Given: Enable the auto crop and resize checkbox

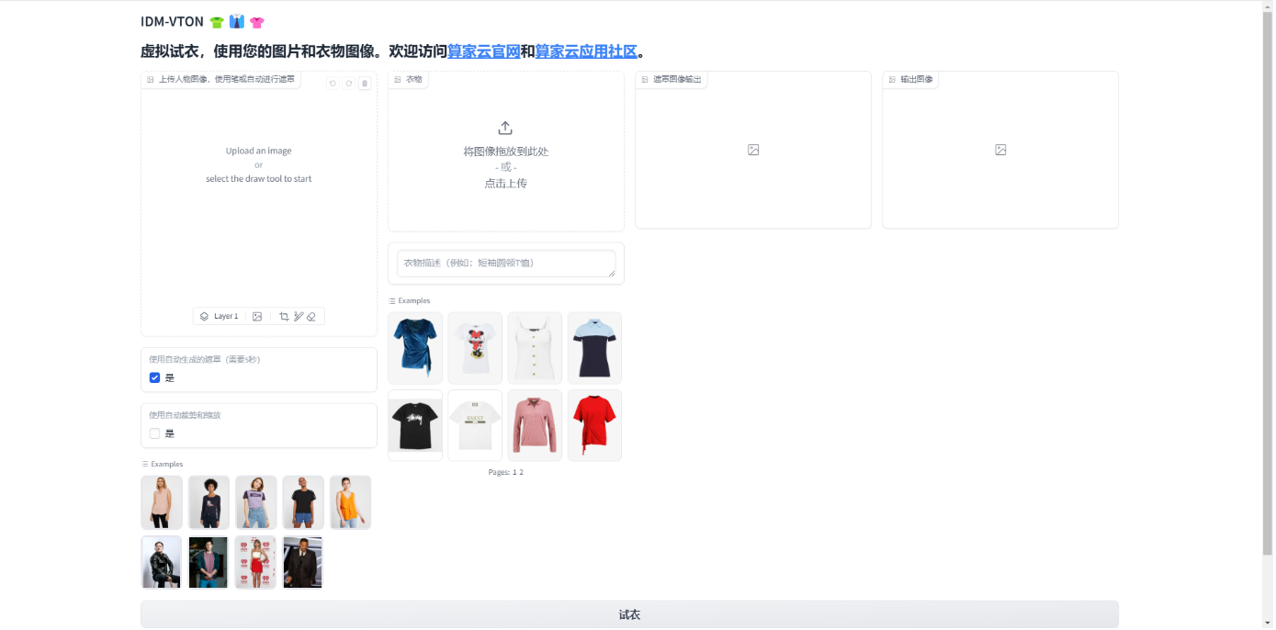Looking at the screenshot, I should tap(154, 433).
